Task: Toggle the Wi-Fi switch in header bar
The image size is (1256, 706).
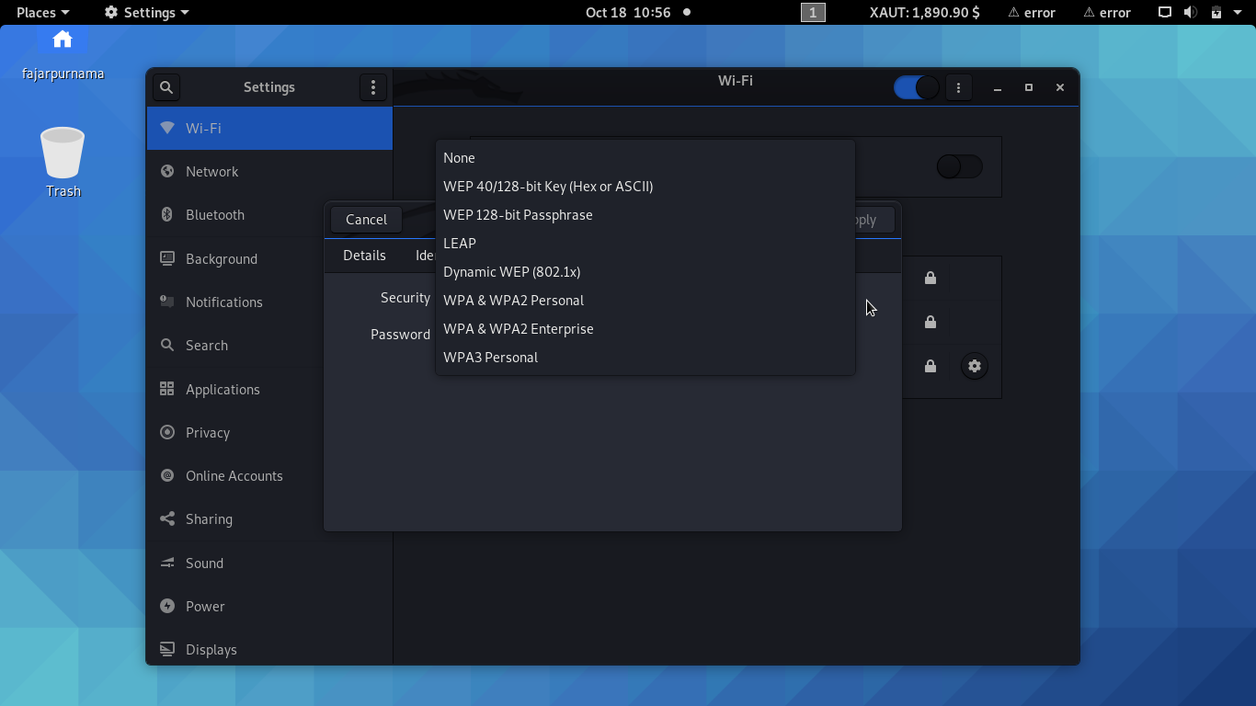Action: [916, 87]
